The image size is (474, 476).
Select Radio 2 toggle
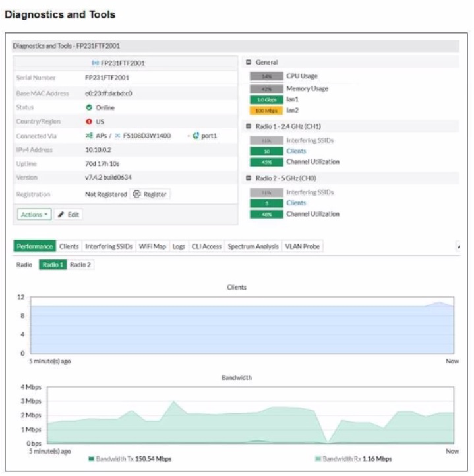pyautogui.click(x=80, y=265)
